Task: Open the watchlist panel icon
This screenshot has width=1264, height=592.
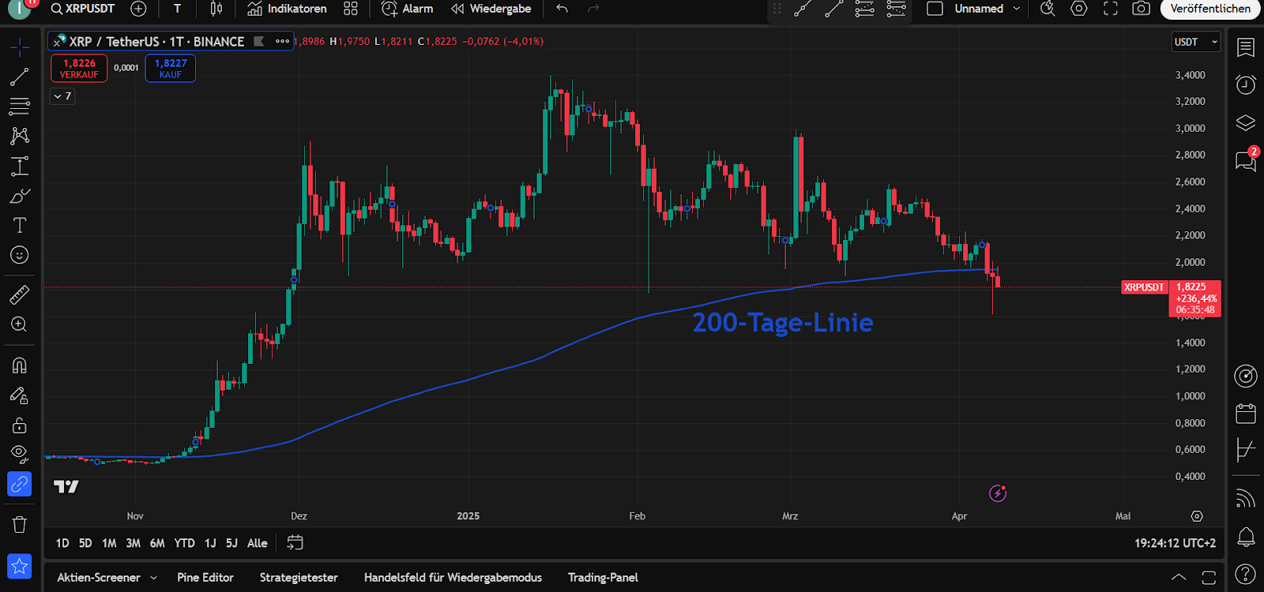Action: pos(1246,47)
